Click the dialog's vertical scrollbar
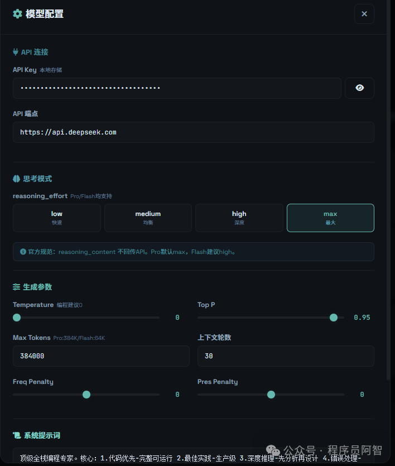Viewport: 395px width, 466px height. [388, 190]
